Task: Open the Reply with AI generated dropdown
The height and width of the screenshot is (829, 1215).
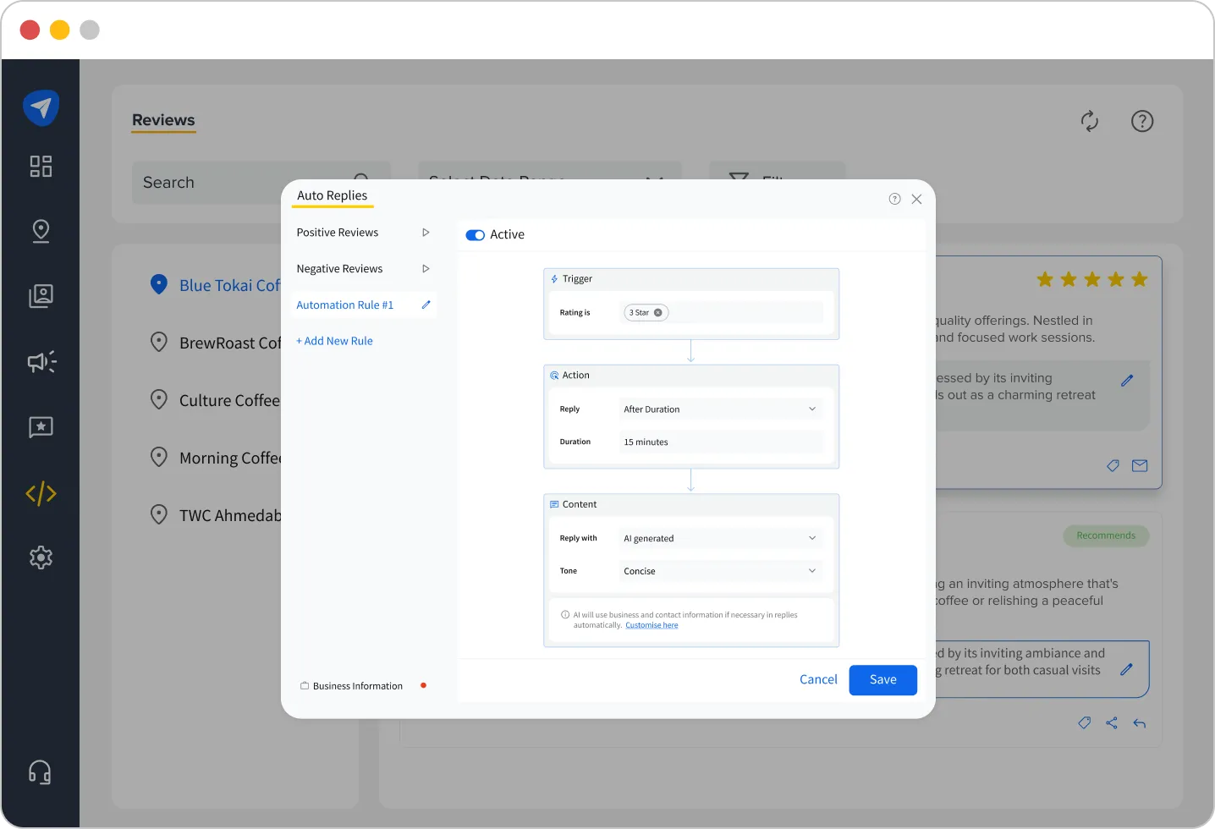Action: 720,538
